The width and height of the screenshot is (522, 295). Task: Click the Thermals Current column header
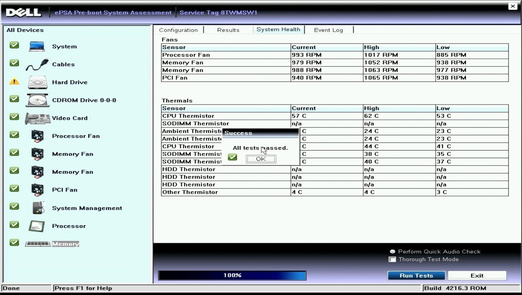point(327,108)
